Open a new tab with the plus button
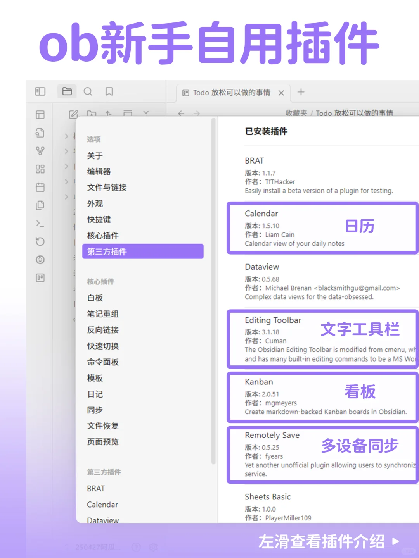 [301, 92]
